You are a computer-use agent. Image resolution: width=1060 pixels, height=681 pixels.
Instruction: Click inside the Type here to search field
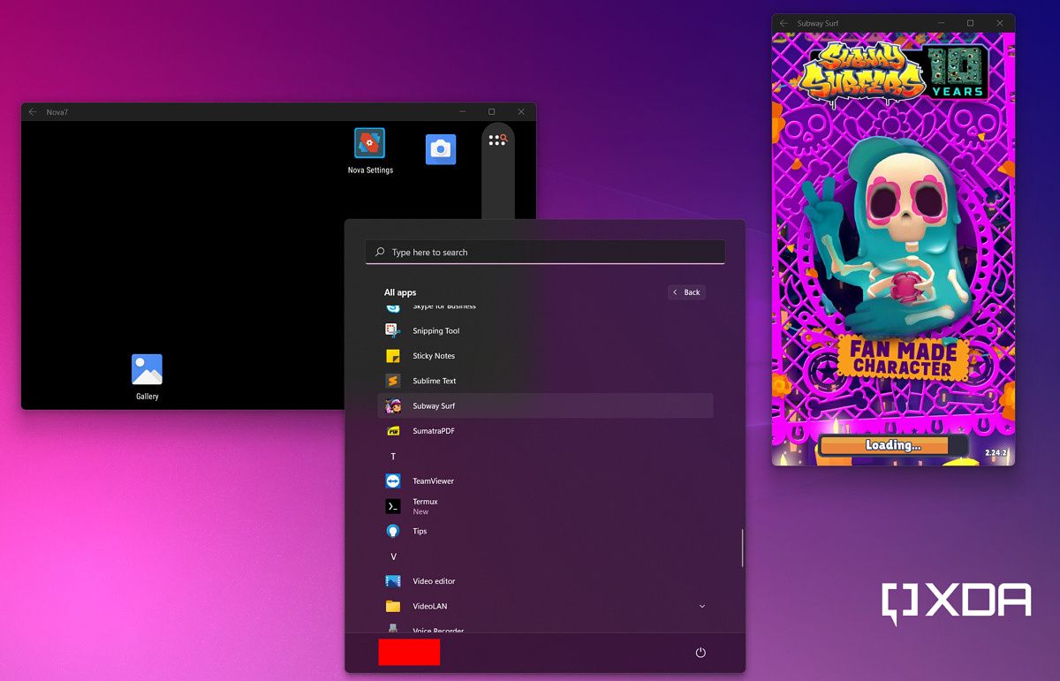coord(544,252)
